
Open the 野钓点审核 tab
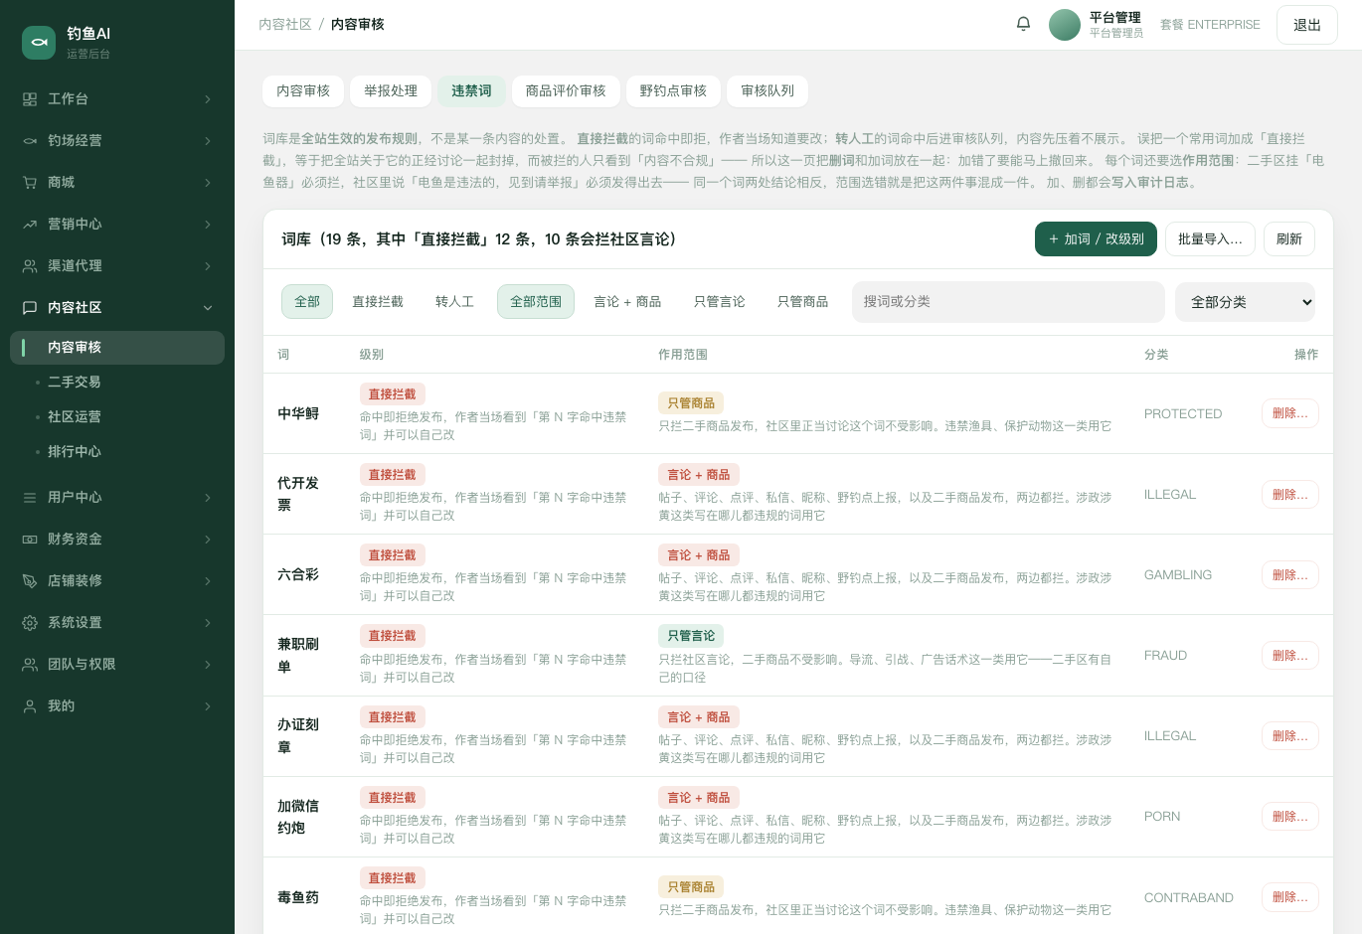(x=673, y=91)
